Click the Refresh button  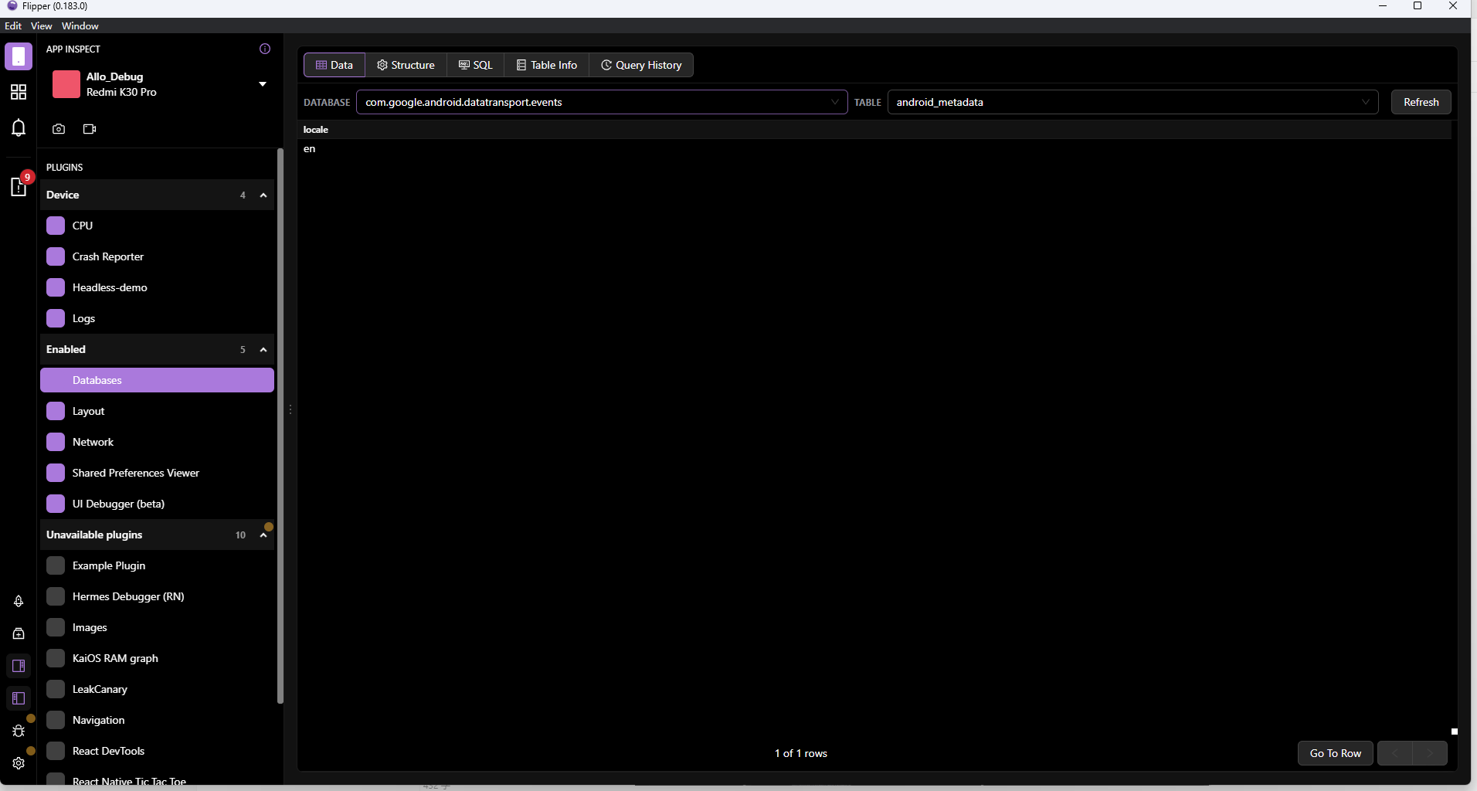click(1421, 102)
